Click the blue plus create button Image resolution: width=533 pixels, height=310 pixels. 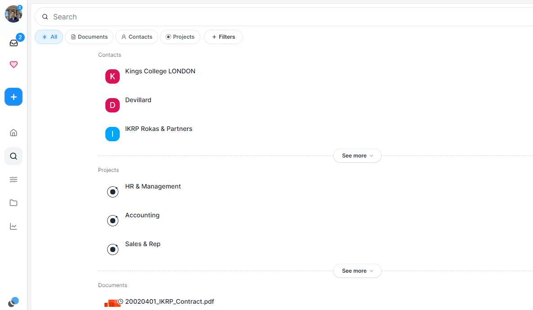(x=14, y=97)
